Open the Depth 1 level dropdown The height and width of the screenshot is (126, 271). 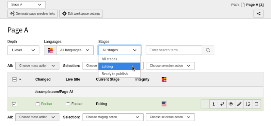(23, 50)
